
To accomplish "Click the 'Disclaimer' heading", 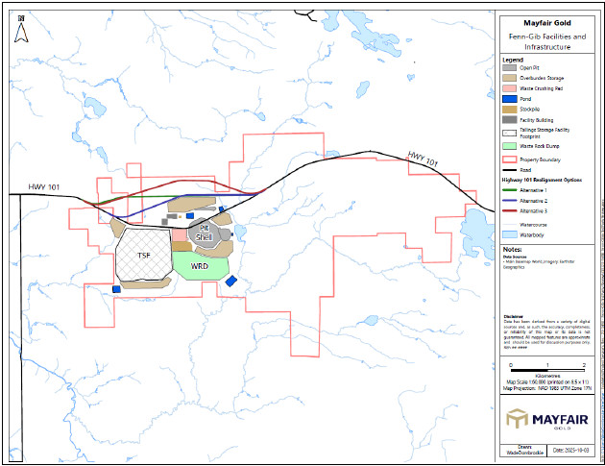I will pos(513,316).
